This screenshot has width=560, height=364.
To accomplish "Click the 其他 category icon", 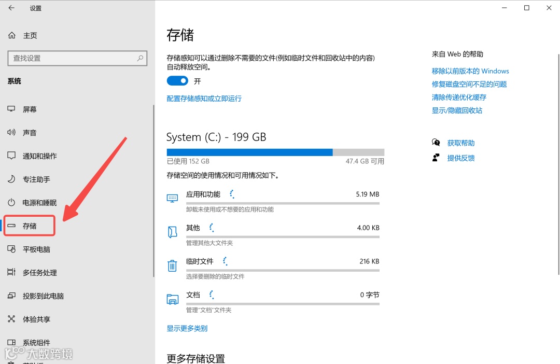I will point(172,232).
